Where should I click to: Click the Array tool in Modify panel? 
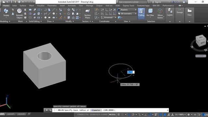point(77,18)
